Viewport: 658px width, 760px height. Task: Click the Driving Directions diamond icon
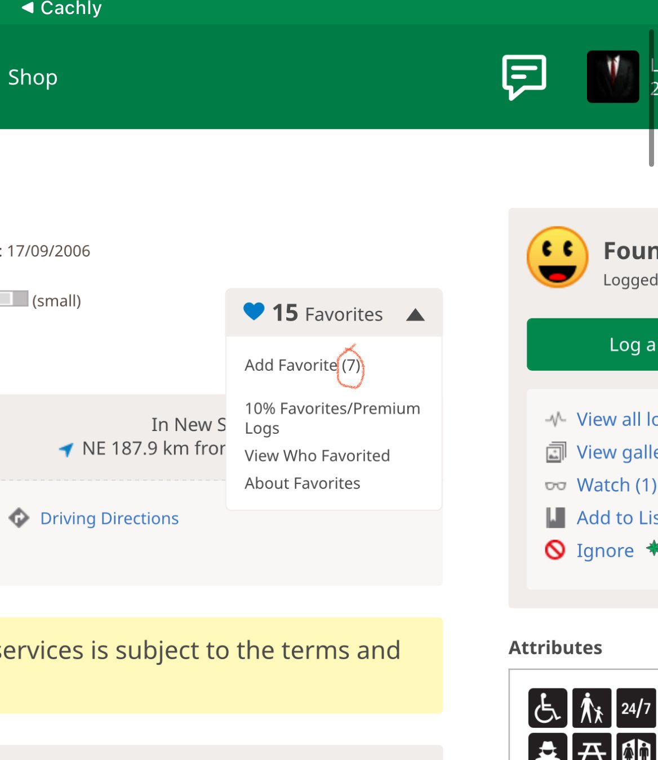(19, 518)
